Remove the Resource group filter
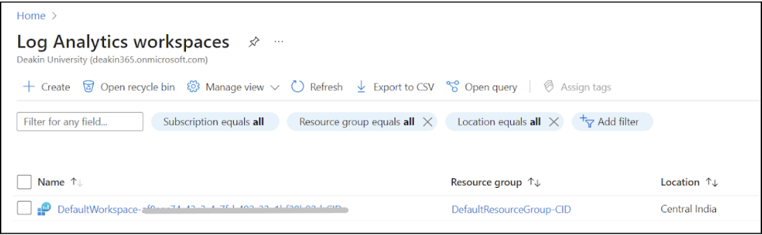This screenshot has height=235, width=762. (427, 123)
